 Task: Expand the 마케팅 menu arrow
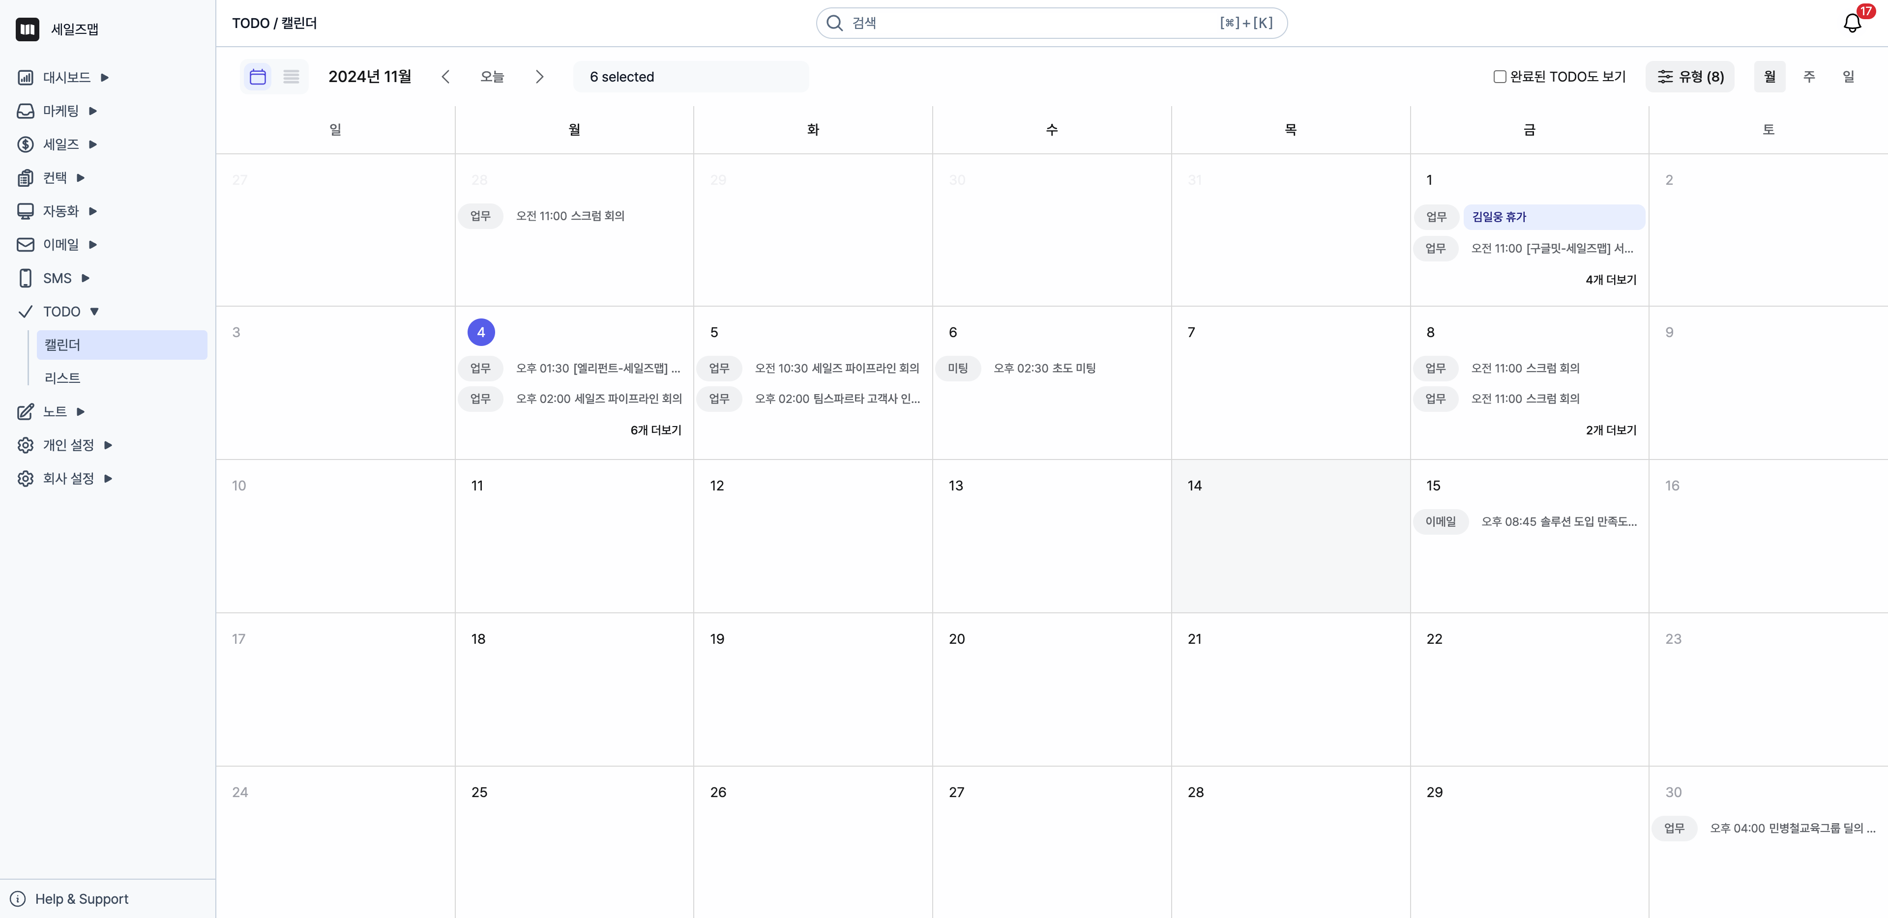coord(93,112)
